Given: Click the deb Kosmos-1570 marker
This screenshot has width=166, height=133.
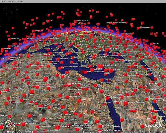Looking at the screenshot, I should point(43,120).
